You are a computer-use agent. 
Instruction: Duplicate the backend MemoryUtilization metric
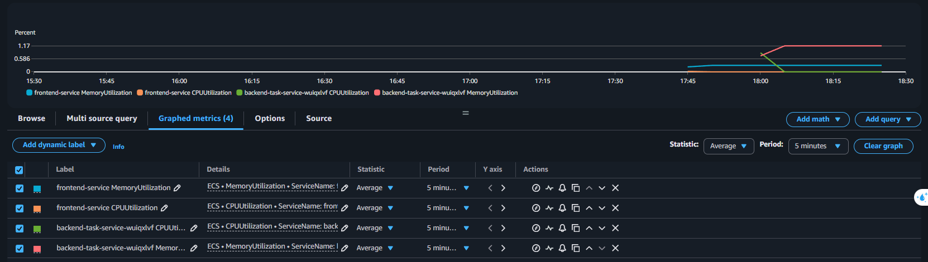(576, 248)
